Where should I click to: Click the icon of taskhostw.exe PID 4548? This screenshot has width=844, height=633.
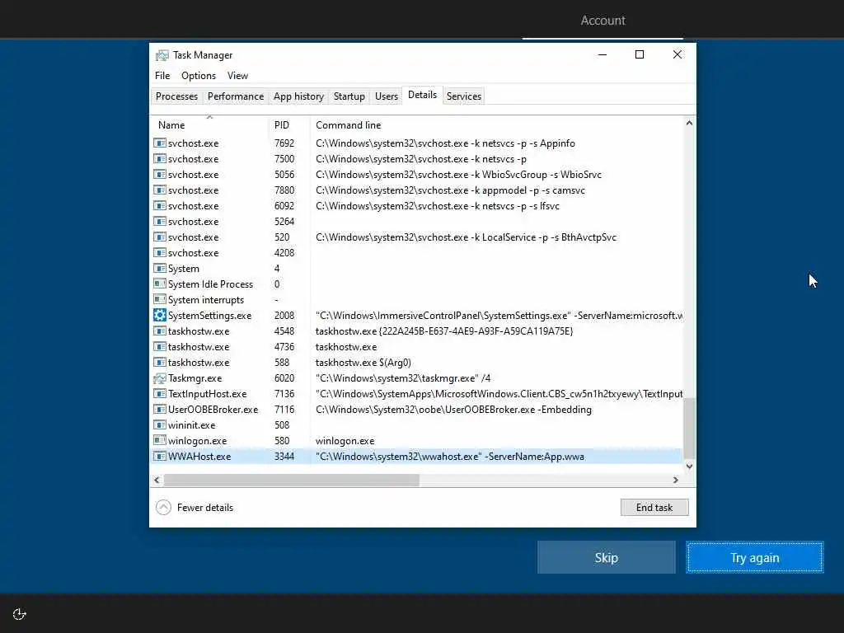[160, 331]
